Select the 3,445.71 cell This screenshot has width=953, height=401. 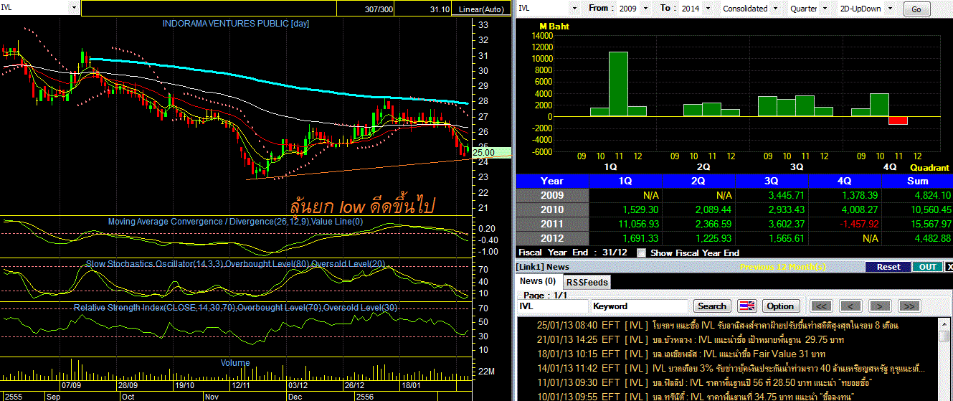[x=772, y=195]
